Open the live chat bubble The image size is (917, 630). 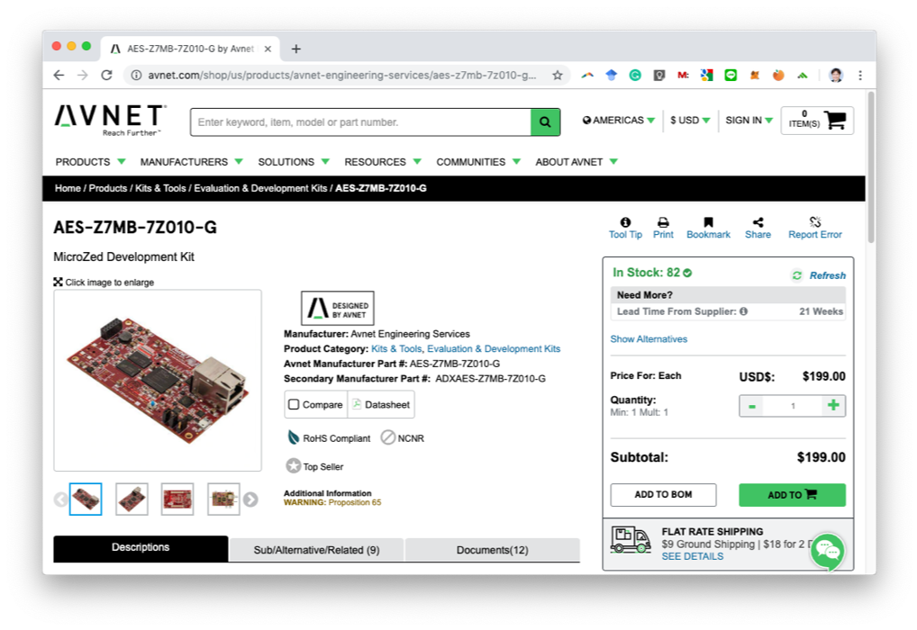[827, 551]
